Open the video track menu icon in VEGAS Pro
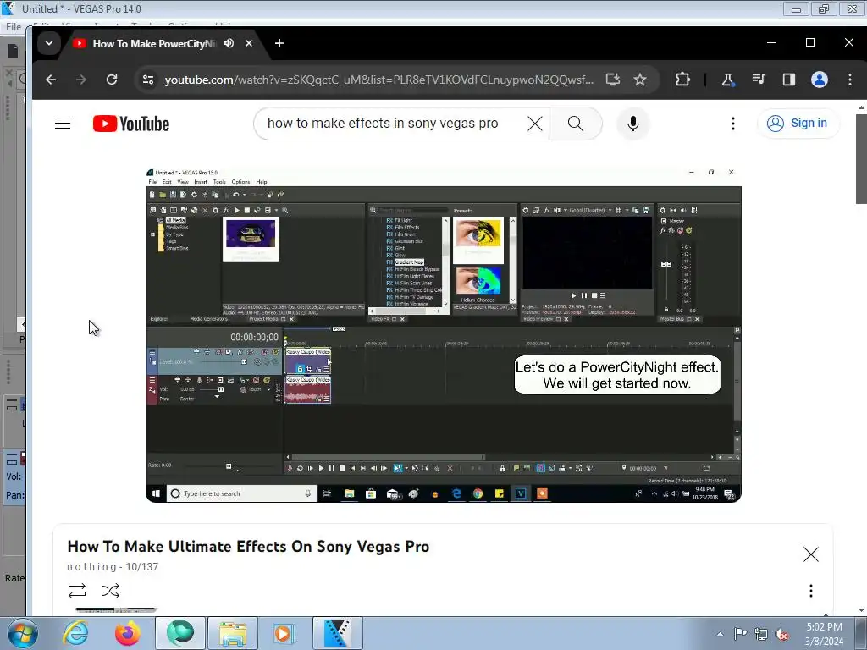This screenshot has width=867, height=650. 12,406
